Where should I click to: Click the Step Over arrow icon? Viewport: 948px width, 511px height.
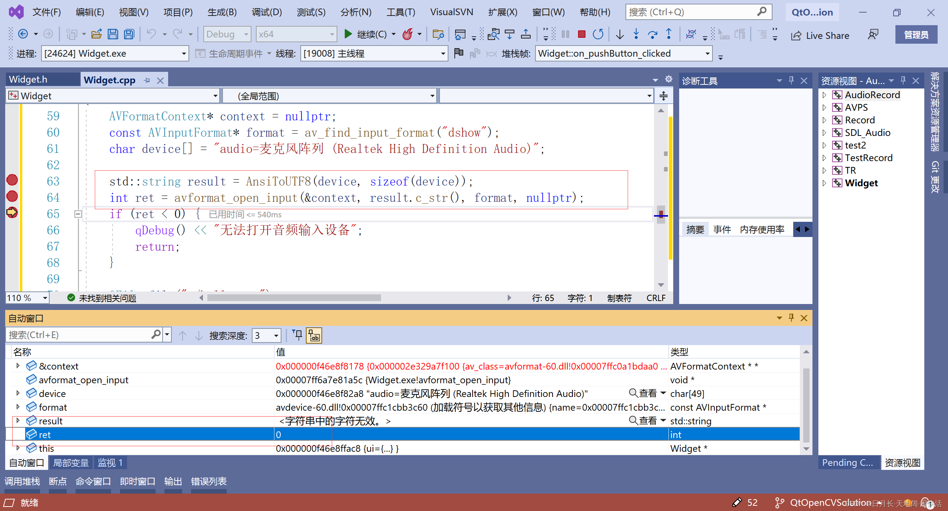[x=652, y=34]
